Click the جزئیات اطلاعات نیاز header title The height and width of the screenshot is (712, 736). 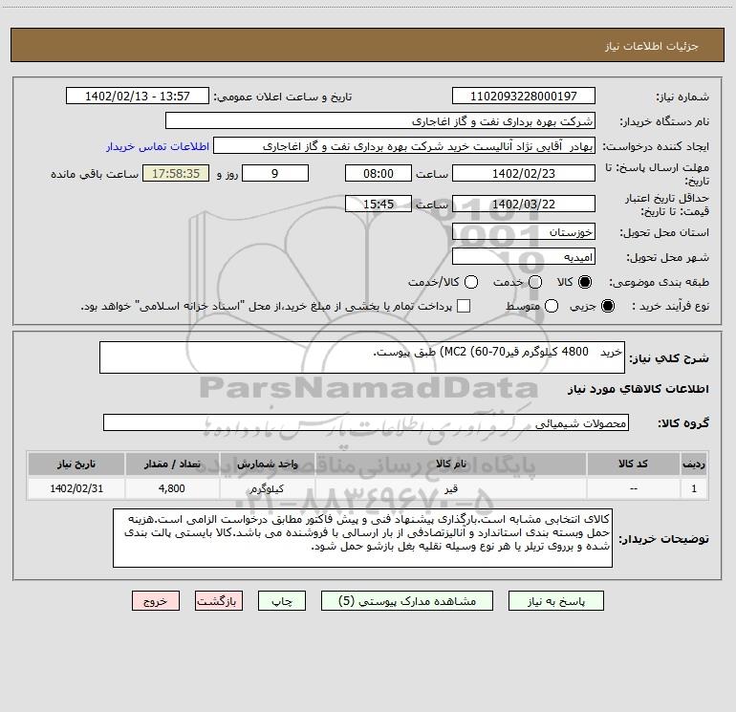coord(652,46)
